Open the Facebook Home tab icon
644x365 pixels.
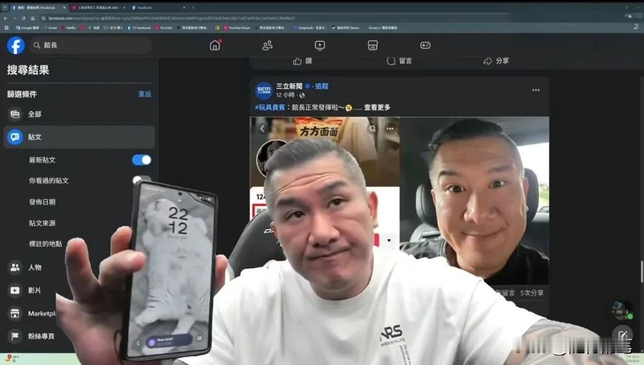[215, 45]
